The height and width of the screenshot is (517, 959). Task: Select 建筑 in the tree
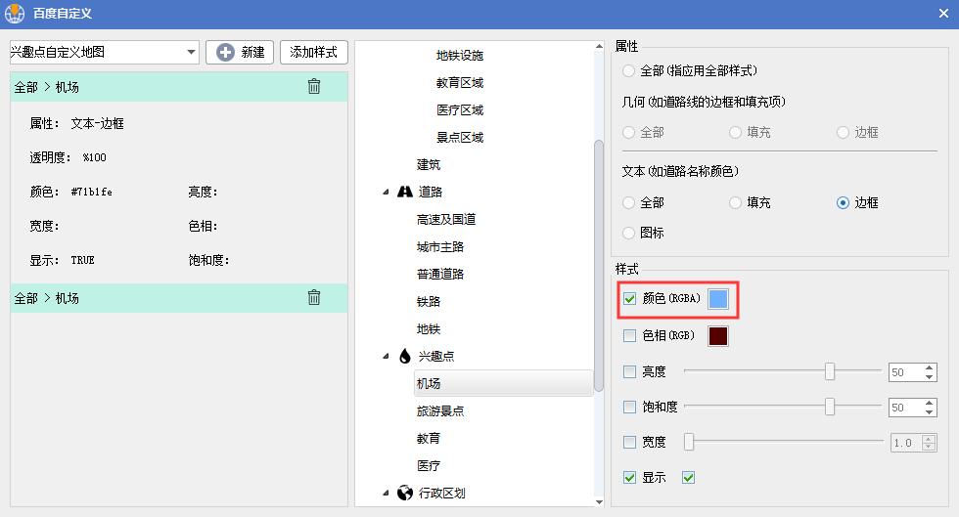429,164
